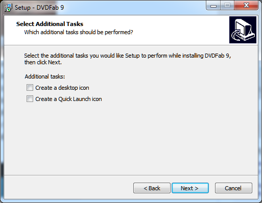Screen dimensions: 262x203
Task: Click the instruction paragraph mentioning DVDFab 9
Action: [x=128, y=59]
